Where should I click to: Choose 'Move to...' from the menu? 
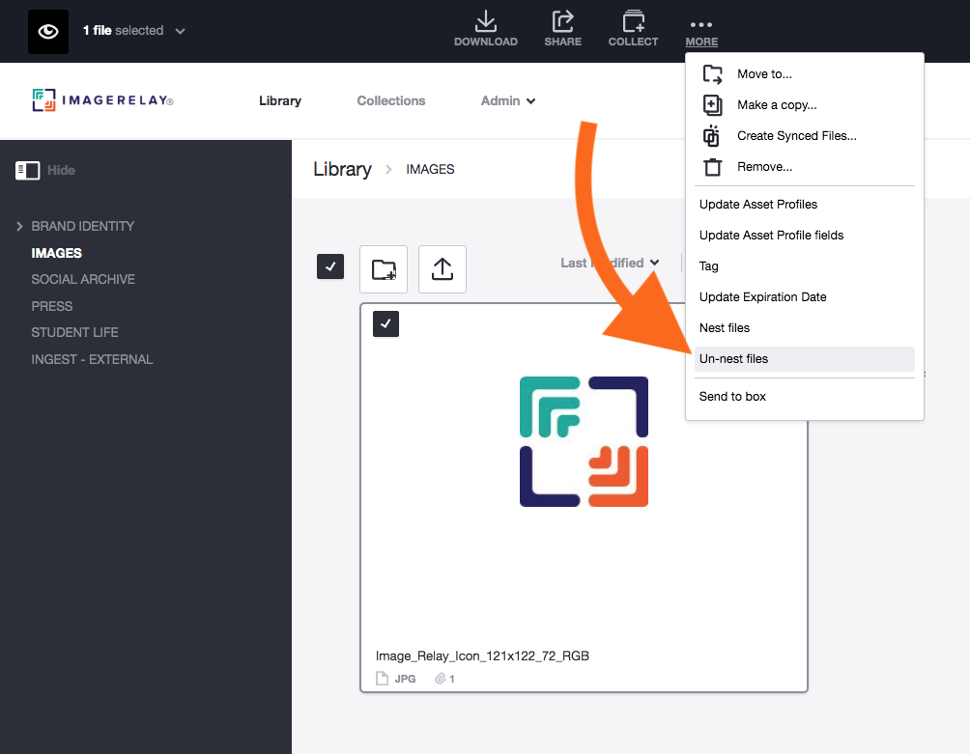[804, 74]
